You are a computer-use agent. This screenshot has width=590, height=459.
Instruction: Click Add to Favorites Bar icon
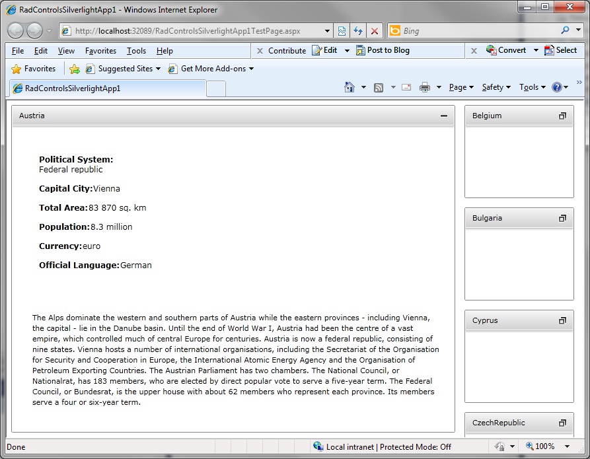(75, 69)
